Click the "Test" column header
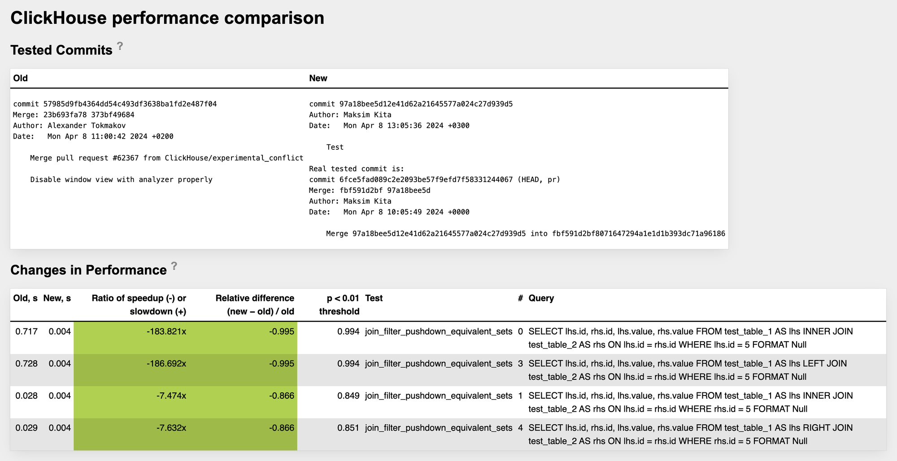The image size is (897, 461). (x=374, y=298)
